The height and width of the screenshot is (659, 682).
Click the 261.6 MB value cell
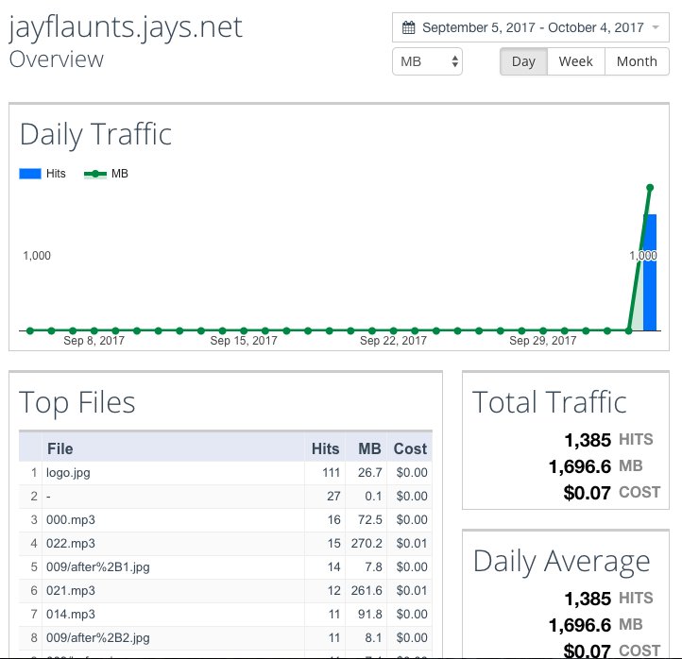367,591
